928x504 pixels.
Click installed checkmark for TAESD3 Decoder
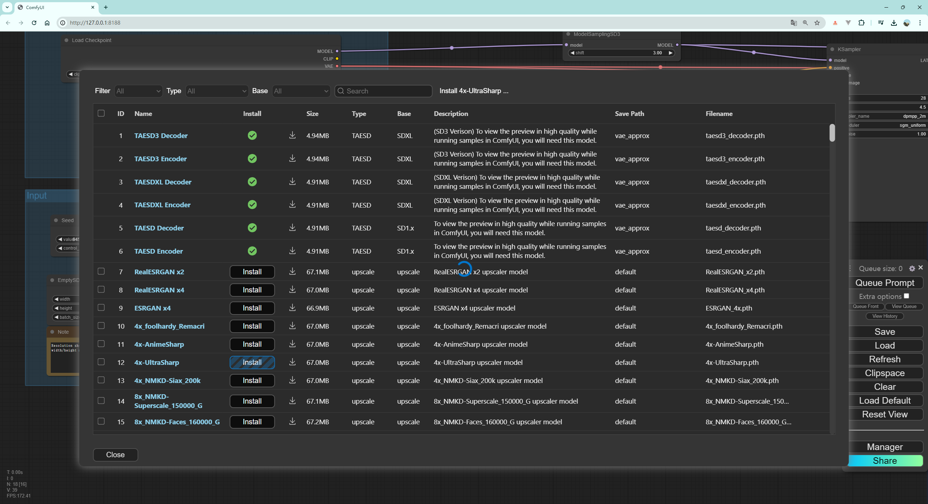point(252,136)
